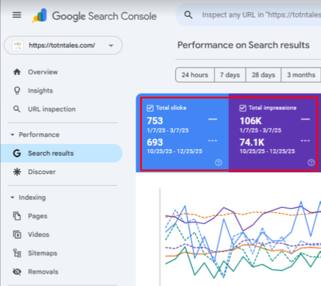The width and height of the screenshot is (321, 286).
Task: Open the totntales.com property dropdown
Action: coord(63,45)
